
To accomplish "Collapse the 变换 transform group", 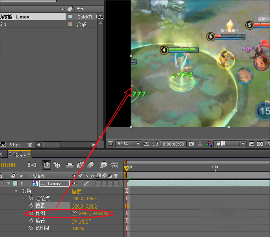I will point(17,191).
